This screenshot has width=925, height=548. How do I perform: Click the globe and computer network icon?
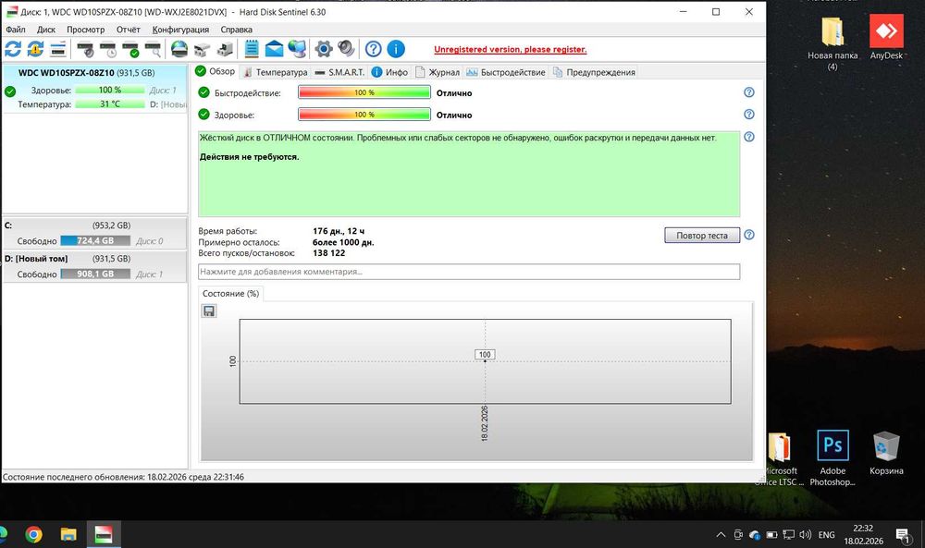(297, 49)
